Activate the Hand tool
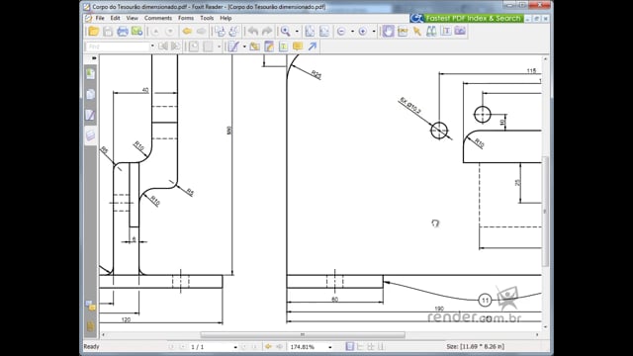This screenshot has height=356, width=633. (x=388, y=31)
